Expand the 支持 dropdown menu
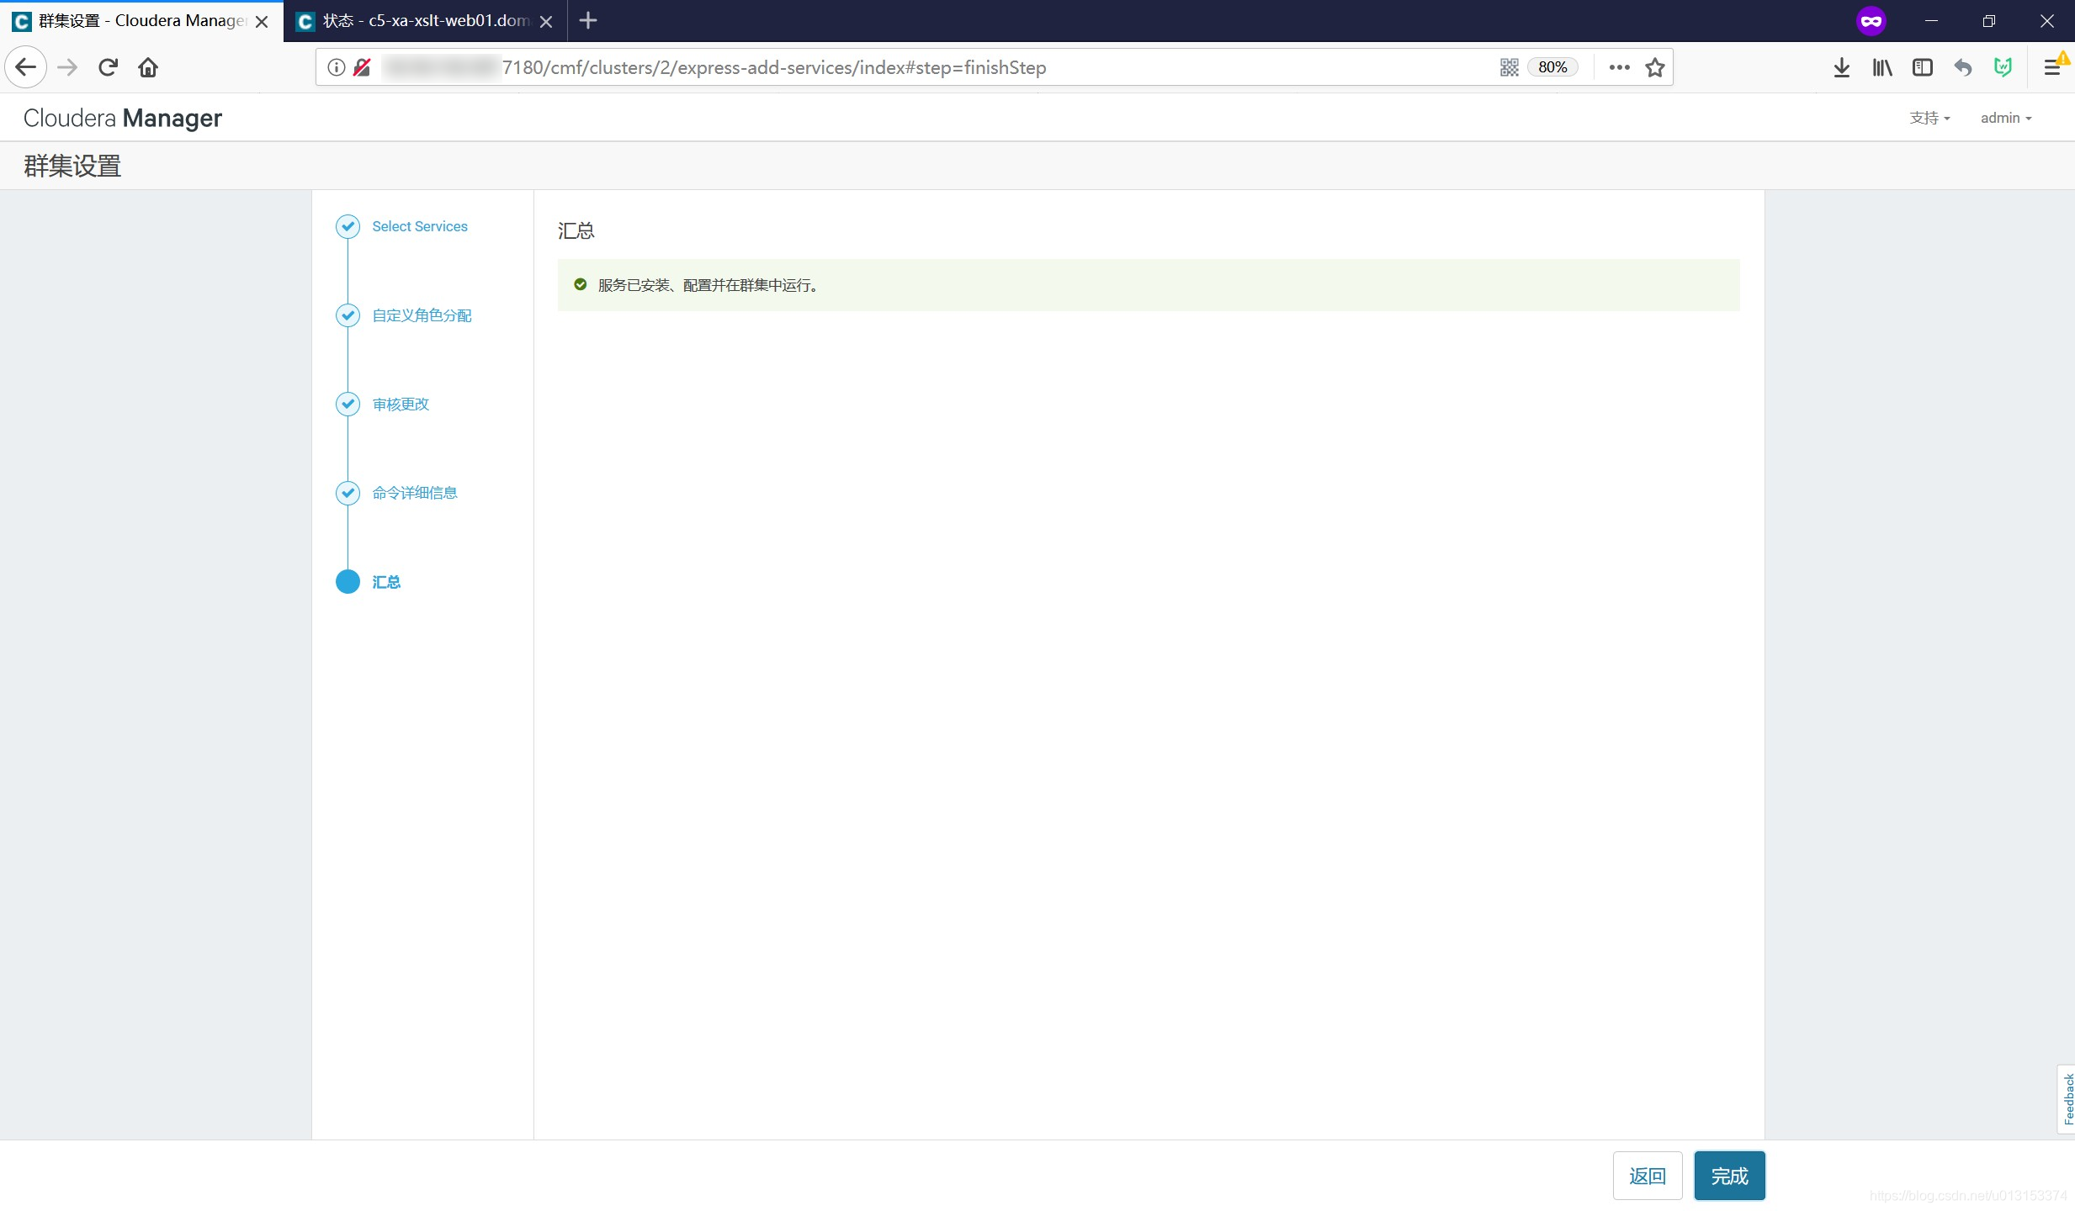 tap(1929, 118)
